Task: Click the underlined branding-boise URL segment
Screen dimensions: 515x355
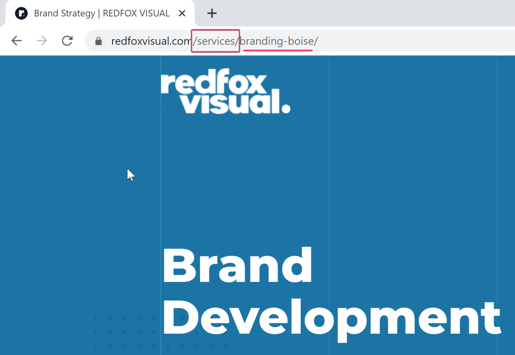Action: pos(278,41)
